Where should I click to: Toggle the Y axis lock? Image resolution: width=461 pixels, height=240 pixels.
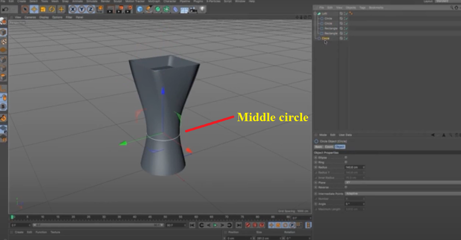(82, 9)
